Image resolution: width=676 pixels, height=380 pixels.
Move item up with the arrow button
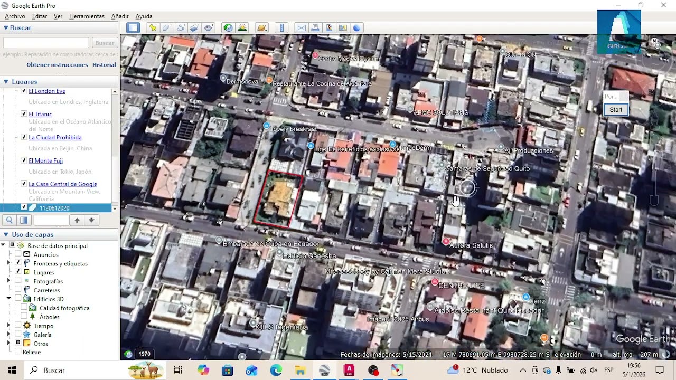77,220
